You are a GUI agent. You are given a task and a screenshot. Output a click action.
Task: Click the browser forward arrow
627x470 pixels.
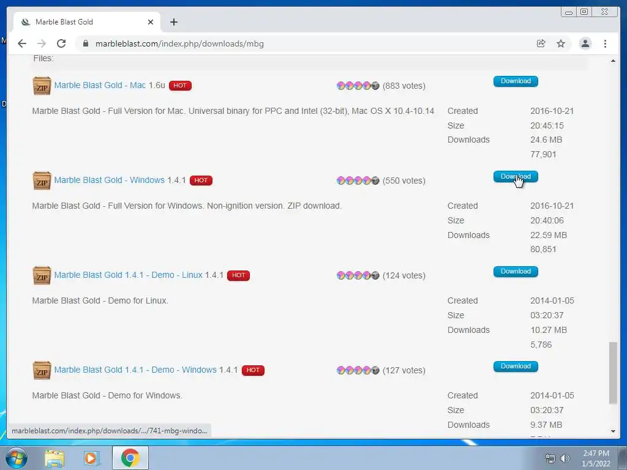42,43
